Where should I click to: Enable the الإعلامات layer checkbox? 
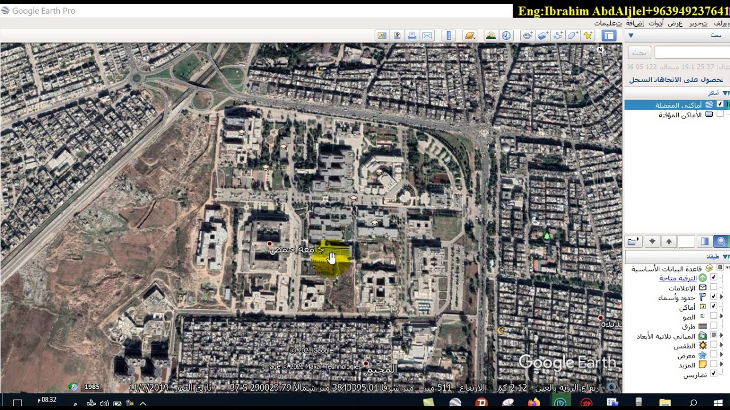pos(713,287)
